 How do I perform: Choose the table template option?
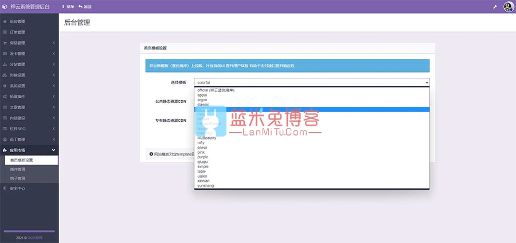coord(312,172)
